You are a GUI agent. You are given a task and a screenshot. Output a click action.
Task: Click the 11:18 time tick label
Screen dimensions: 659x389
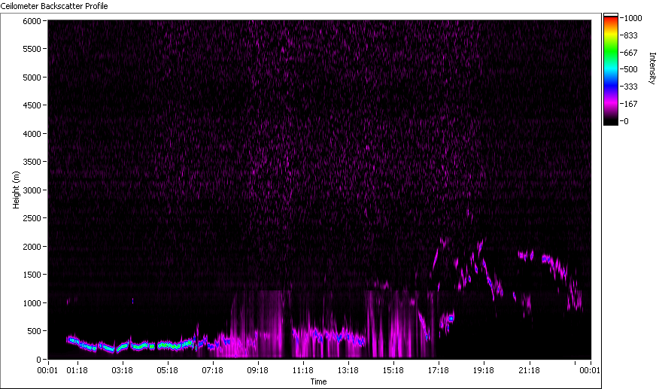(x=303, y=370)
